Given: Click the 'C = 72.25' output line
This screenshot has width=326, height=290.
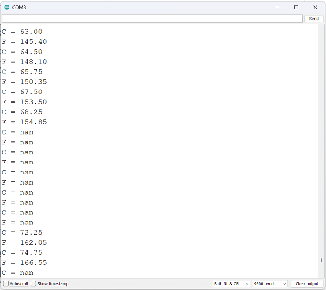Looking at the screenshot, I should pyautogui.click(x=22, y=233).
